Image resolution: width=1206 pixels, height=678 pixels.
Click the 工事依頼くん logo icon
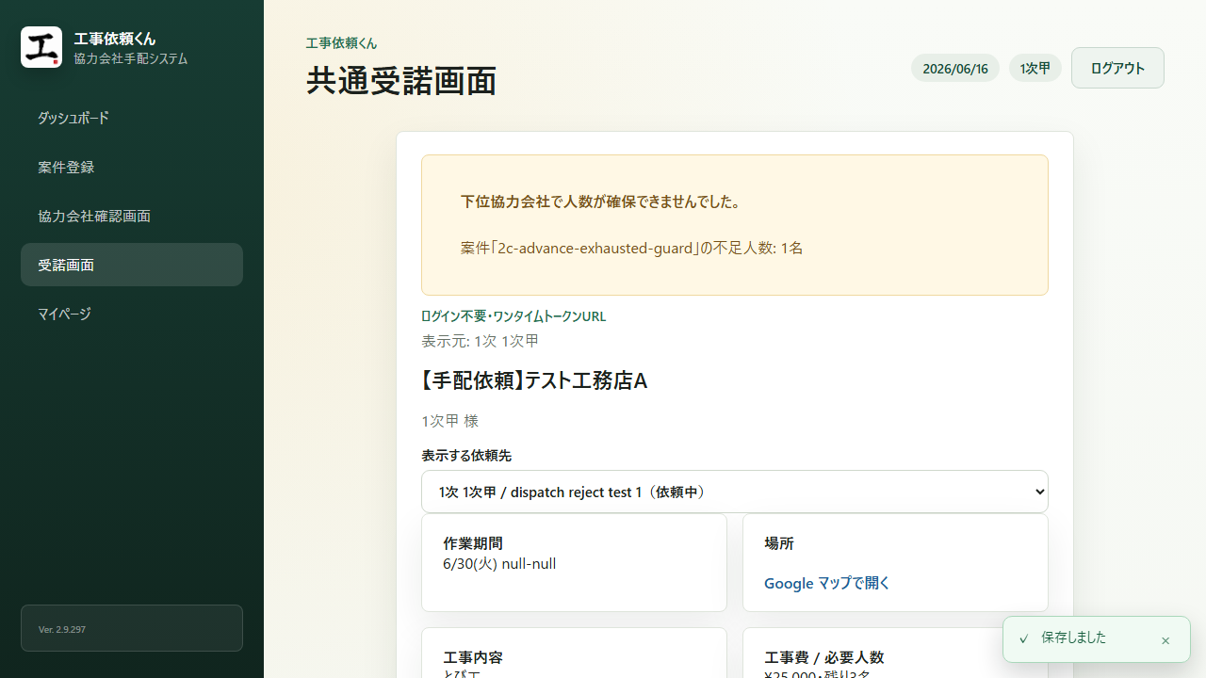point(41,47)
